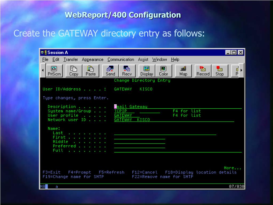Click F18=Display location details label
The height and width of the screenshot is (205, 273).
coord(201,172)
